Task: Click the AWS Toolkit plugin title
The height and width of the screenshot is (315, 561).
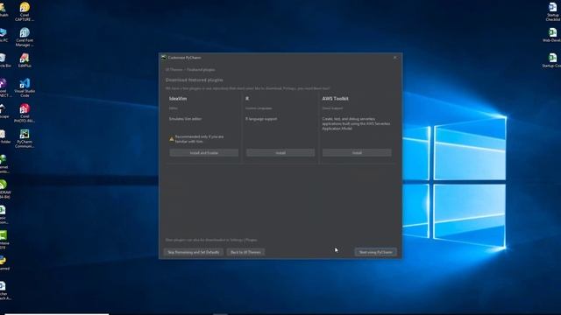Action: coord(335,99)
